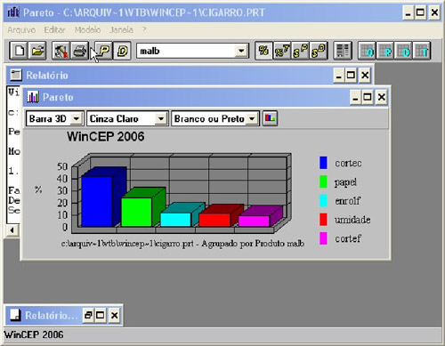Maximize the Pareto chart window
Viewport: 445px width, 346px height.
(x=368, y=97)
